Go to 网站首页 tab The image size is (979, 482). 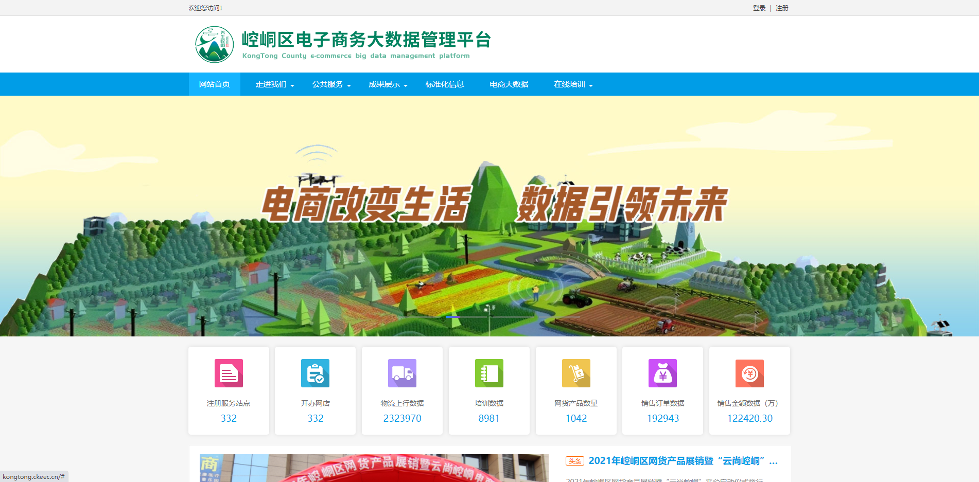click(215, 84)
